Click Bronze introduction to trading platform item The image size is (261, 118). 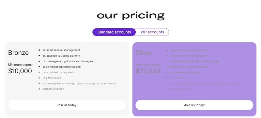coord(61,56)
